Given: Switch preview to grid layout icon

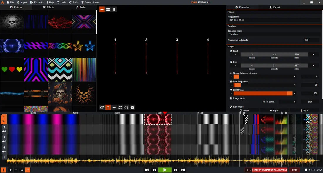Looking at the screenshot, I should coord(108,9).
